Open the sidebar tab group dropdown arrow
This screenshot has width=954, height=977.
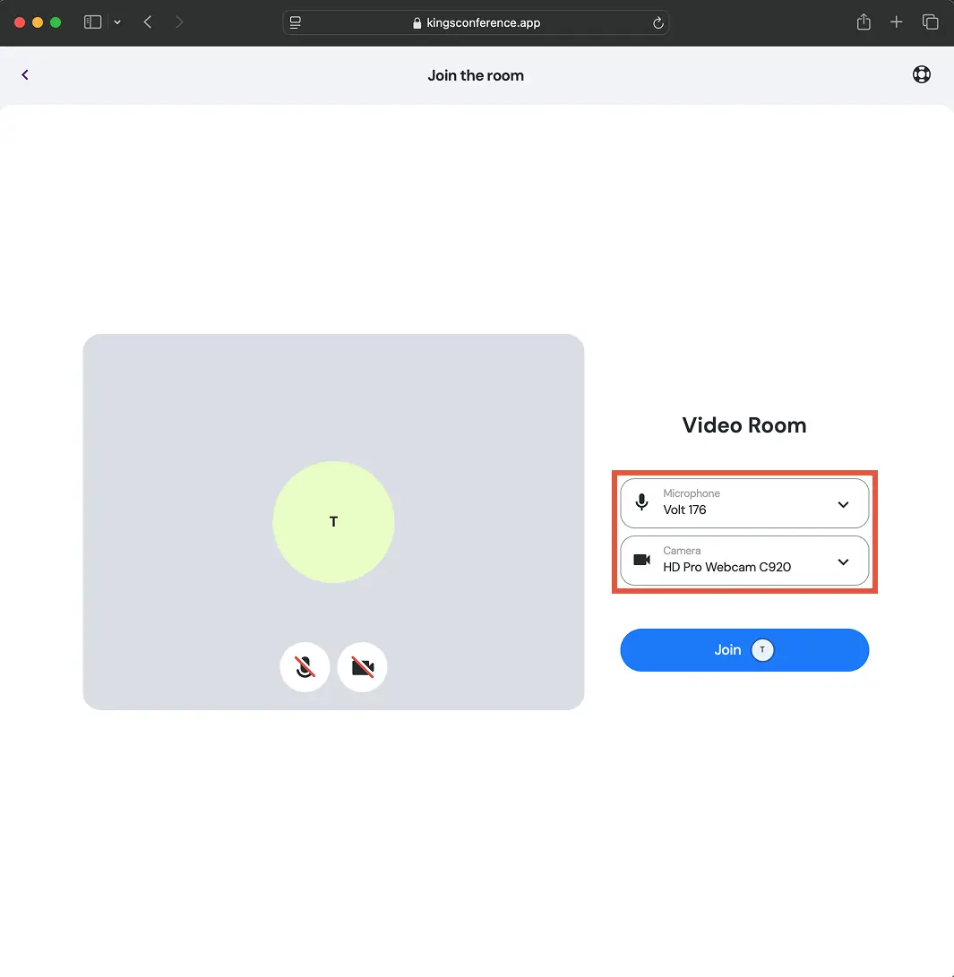coord(117,22)
